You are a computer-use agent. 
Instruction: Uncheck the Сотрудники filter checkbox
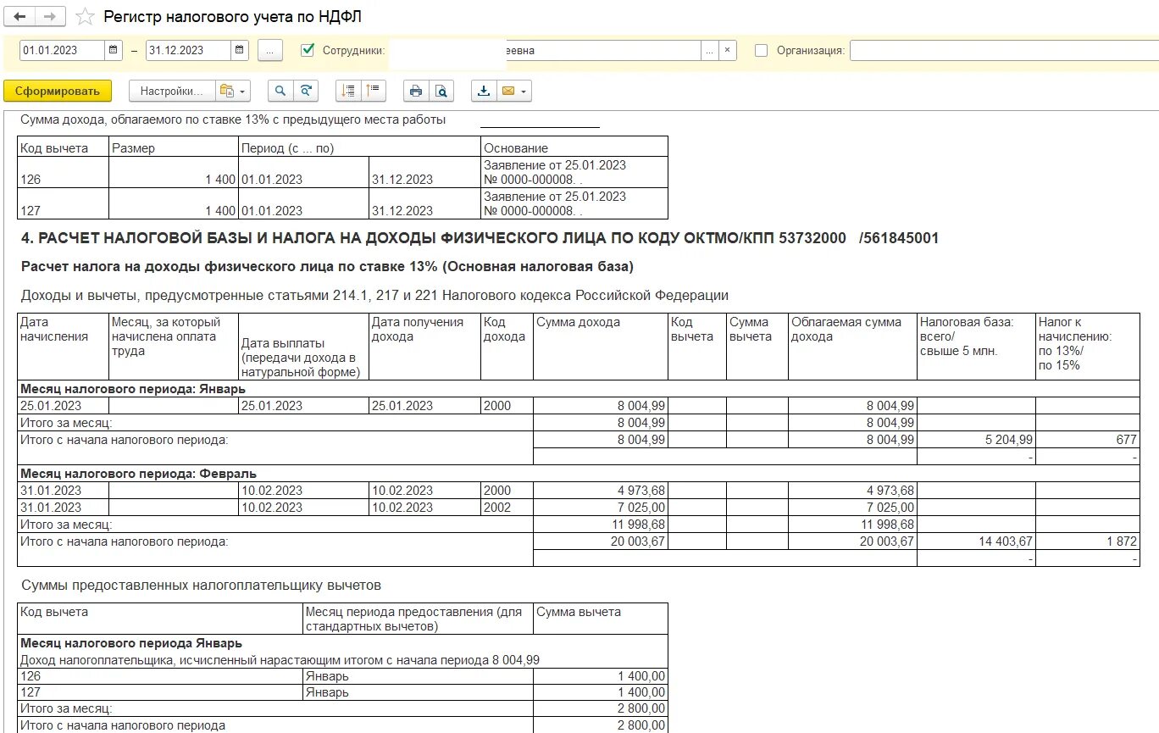(x=308, y=50)
